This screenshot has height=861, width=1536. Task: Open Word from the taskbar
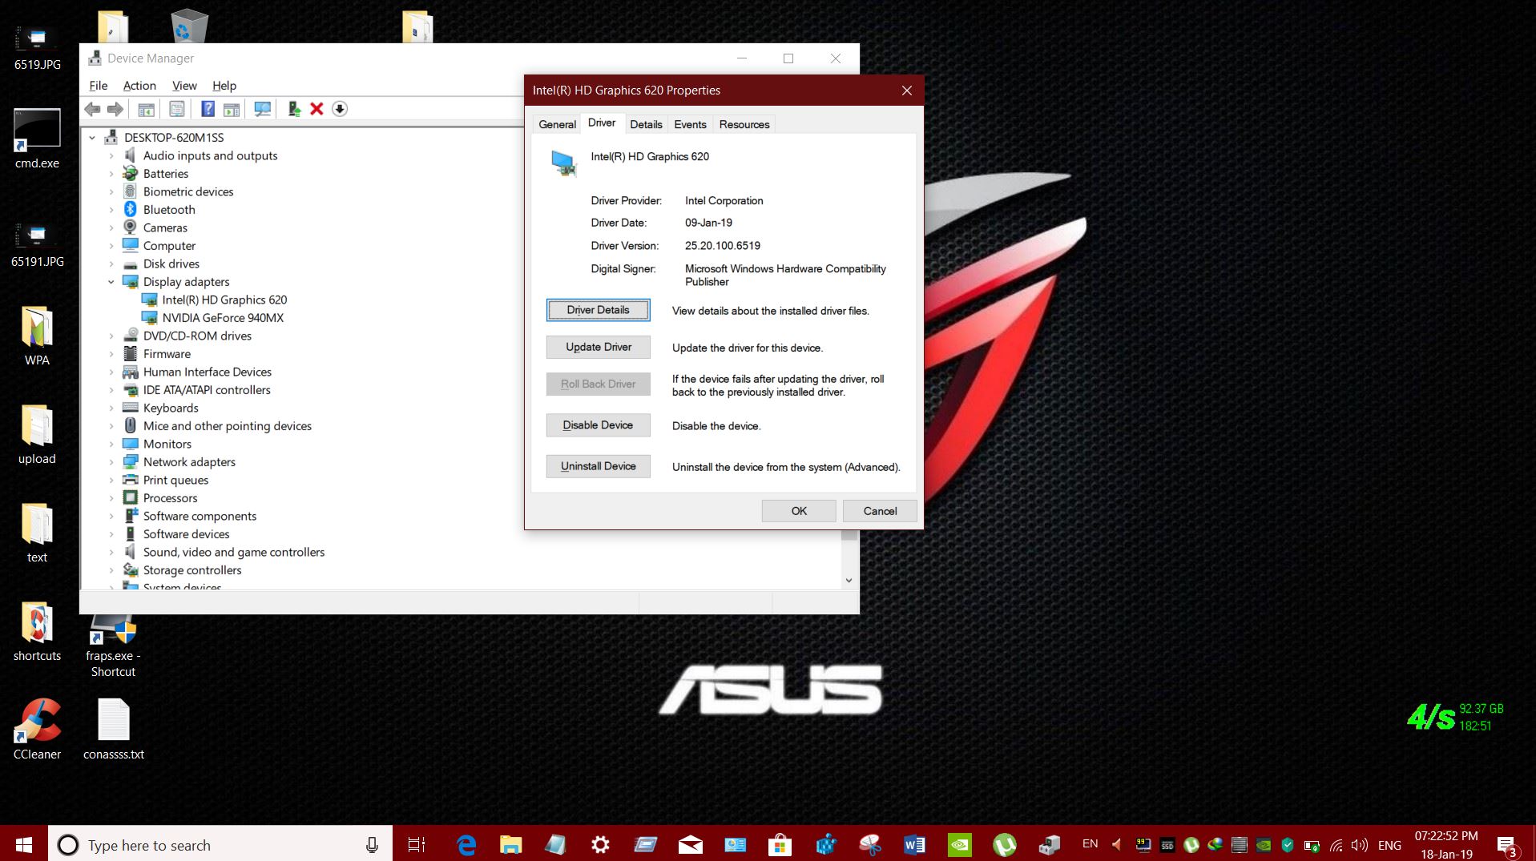click(x=914, y=844)
